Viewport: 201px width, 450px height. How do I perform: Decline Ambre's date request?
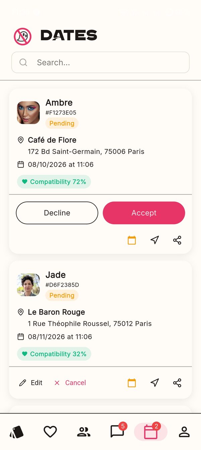(57, 213)
